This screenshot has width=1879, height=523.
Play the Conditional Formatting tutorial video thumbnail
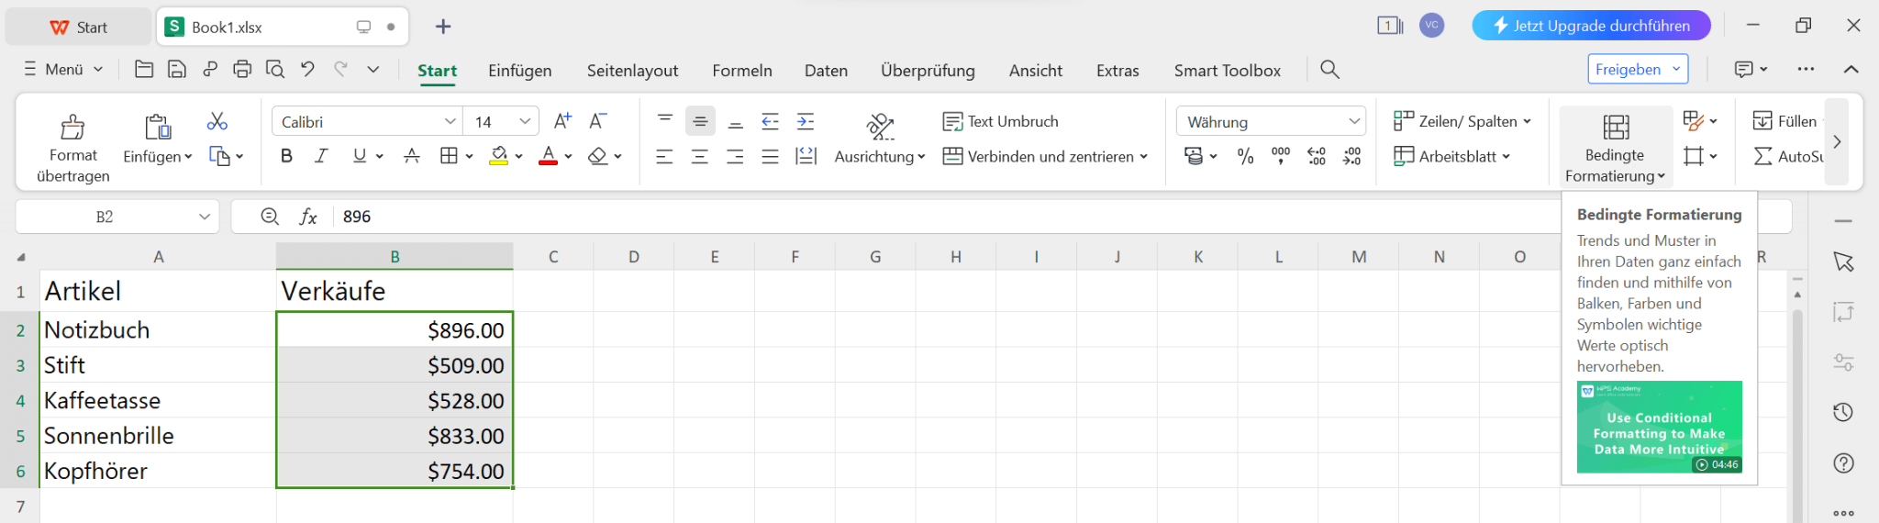click(x=1659, y=427)
